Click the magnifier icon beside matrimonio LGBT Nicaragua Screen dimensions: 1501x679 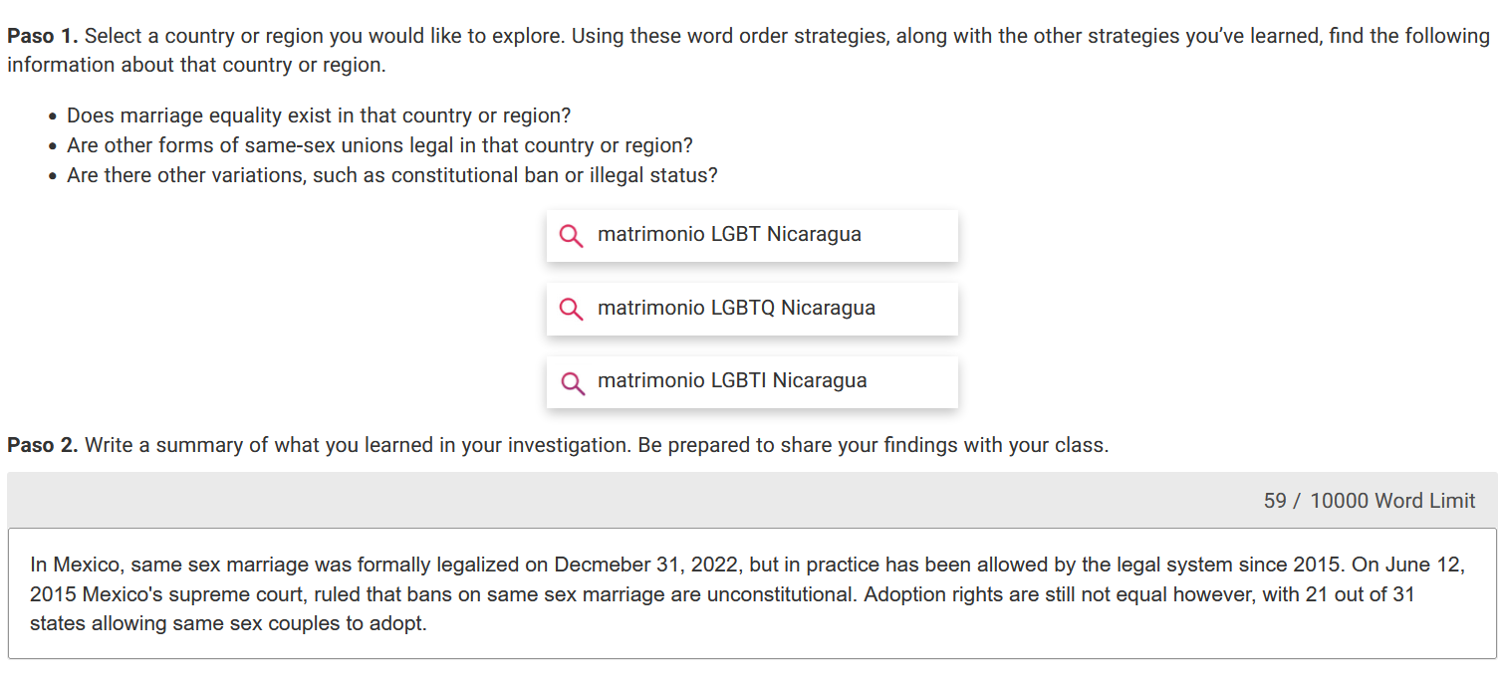point(572,236)
